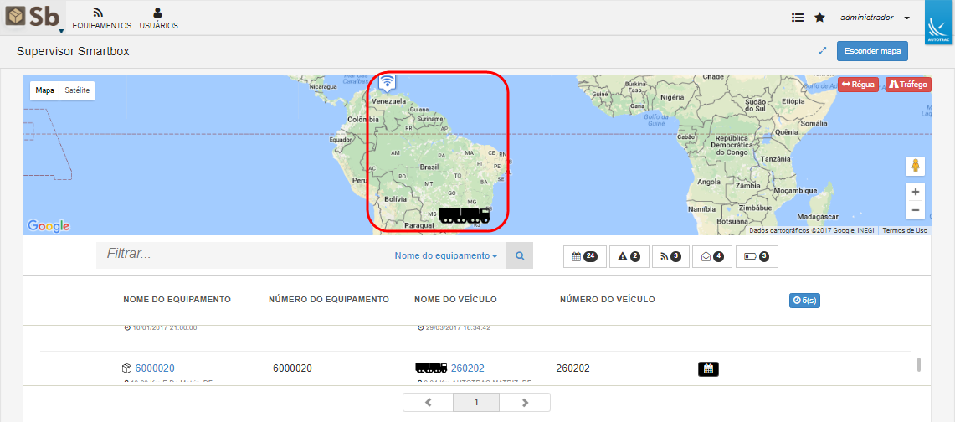Image resolution: width=955 pixels, height=422 pixels.
Task: Click the Smartbox Sb logo
Action: [33, 17]
